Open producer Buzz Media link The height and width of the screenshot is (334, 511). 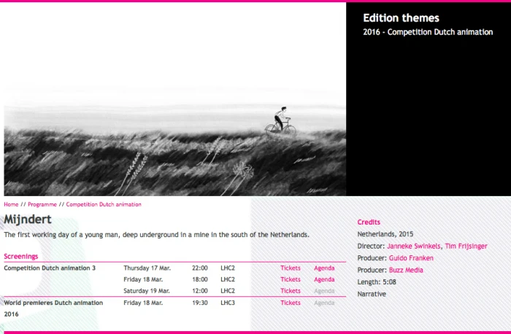click(406, 271)
